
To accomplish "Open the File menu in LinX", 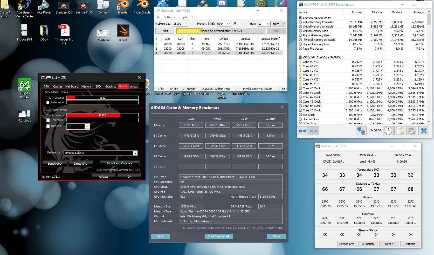I will point(158,17).
